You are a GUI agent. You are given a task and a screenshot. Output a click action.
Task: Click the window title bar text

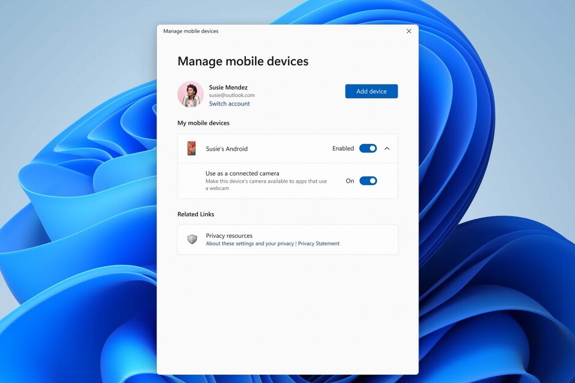click(x=191, y=31)
